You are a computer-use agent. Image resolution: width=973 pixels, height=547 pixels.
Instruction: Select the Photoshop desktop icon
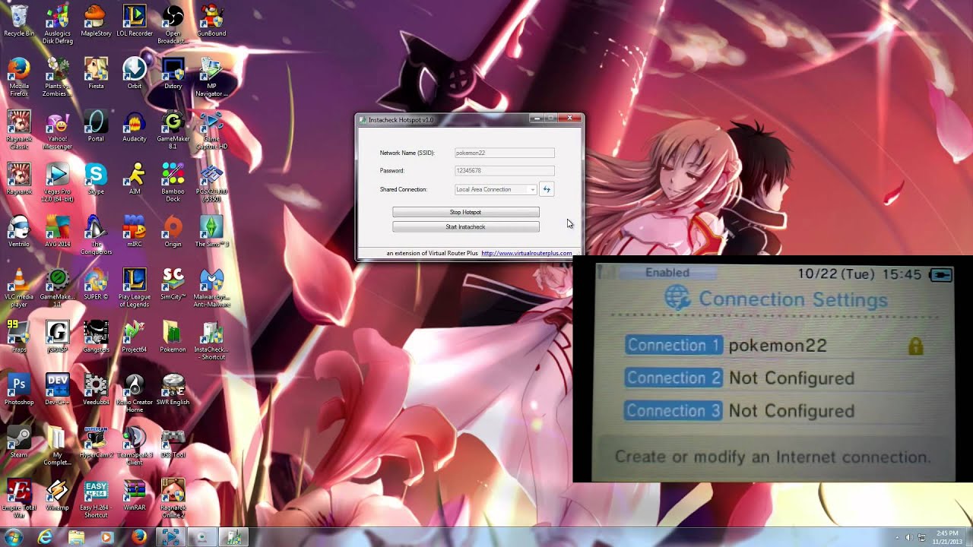pyautogui.click(x=19, y=388)
